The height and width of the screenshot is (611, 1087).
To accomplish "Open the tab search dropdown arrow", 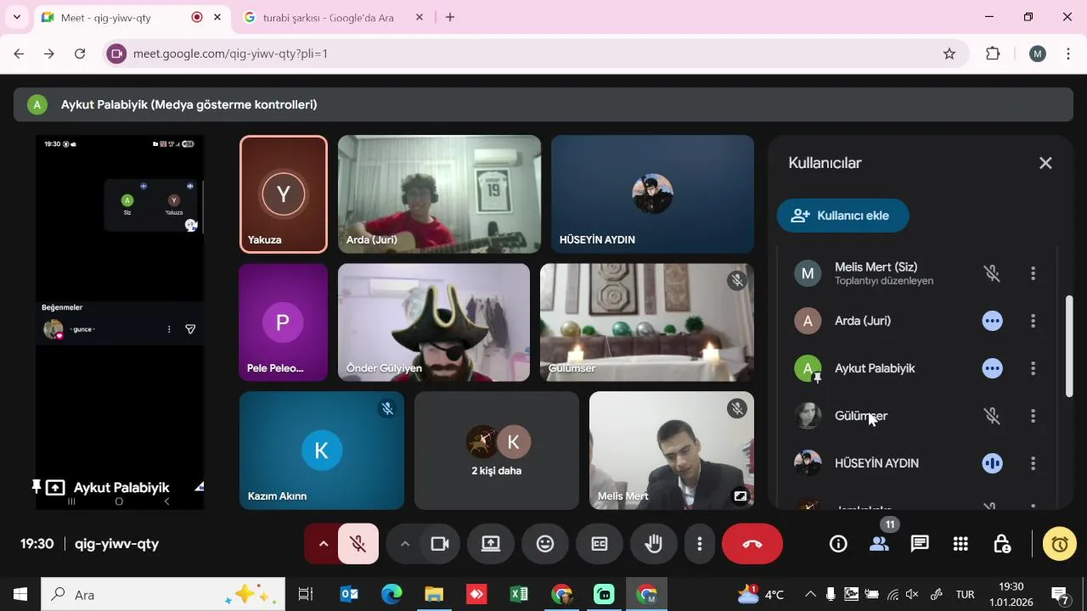I will click(16, 17).
